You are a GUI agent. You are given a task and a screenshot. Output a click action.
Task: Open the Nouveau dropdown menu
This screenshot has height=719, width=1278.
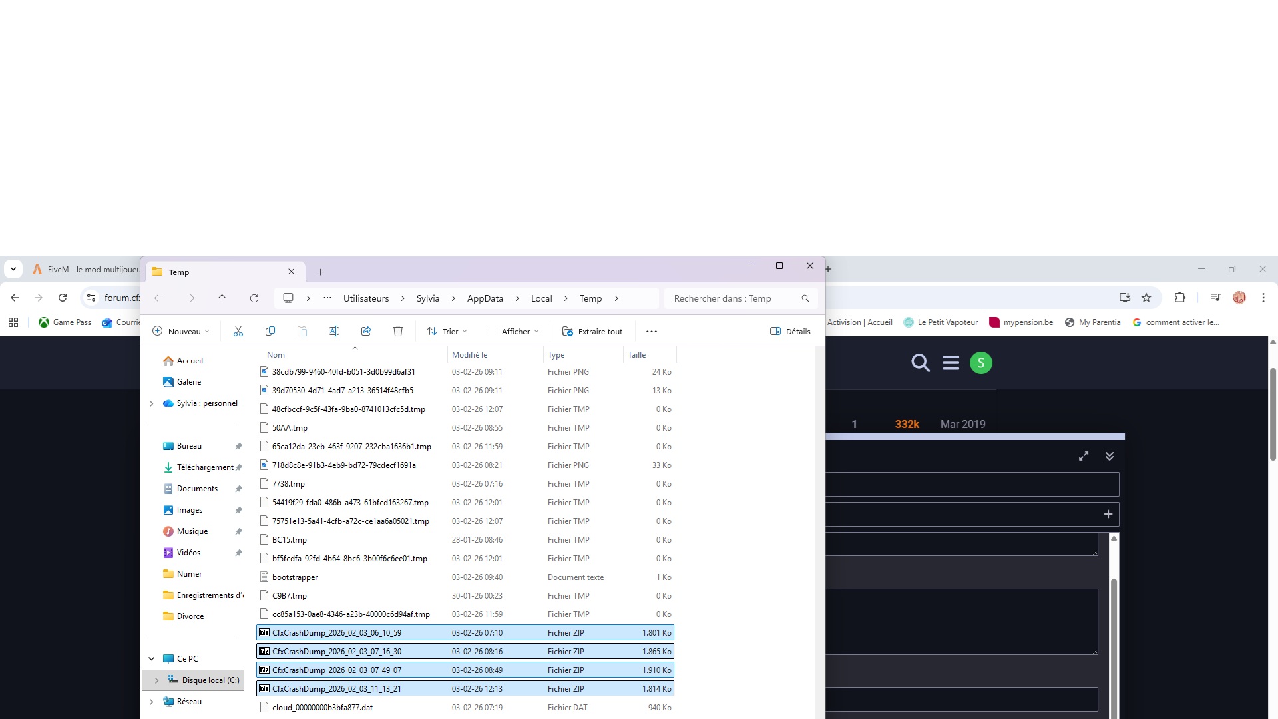point(181,331)
